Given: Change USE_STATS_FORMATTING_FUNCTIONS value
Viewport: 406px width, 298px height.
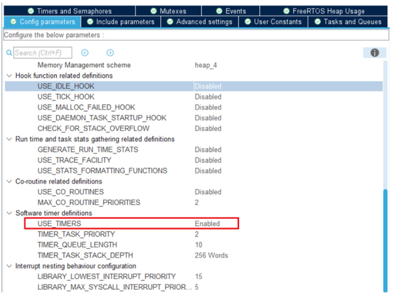Looking at the screenshot, I should point(208,171).
